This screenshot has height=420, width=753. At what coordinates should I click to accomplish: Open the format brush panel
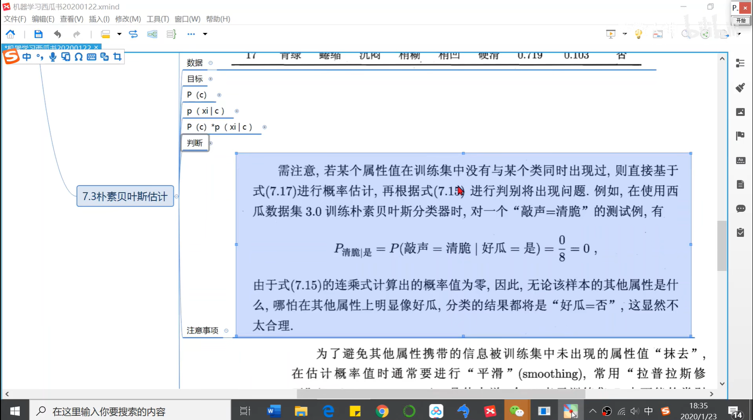coord(740,88)
